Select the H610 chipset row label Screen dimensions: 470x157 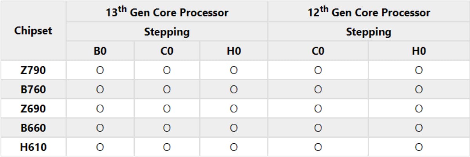click(x=33, y=147)
